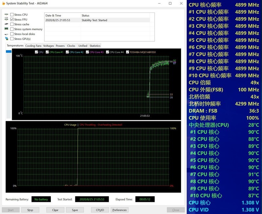Click the AIDA64 flame icon in title bar
Image resolution: width=262 pixels, height=214 pixels.
(x=4, y=3)
